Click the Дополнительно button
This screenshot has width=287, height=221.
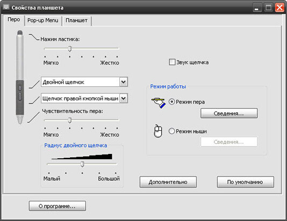click(x=168, y=182)
